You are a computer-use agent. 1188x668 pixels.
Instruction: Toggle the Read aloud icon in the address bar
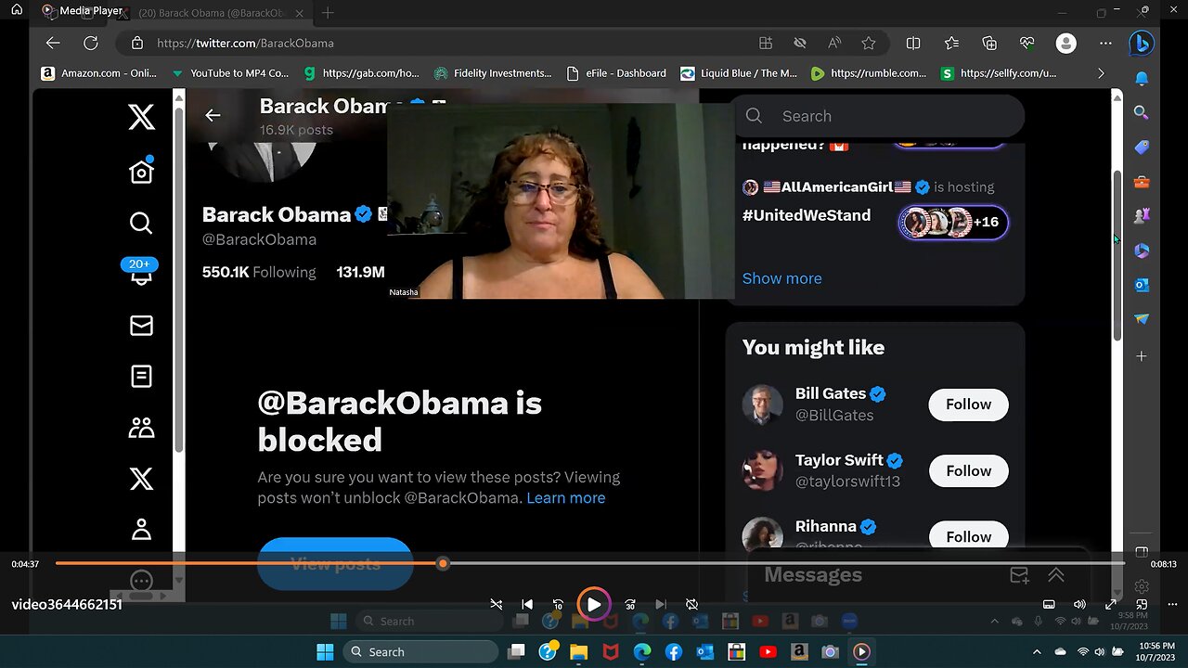(x=834, y=43)
